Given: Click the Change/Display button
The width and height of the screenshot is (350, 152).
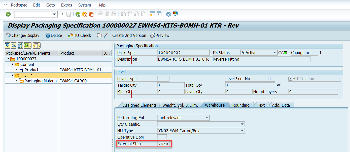Looking at the screenshot, I should tap(23, 35).
